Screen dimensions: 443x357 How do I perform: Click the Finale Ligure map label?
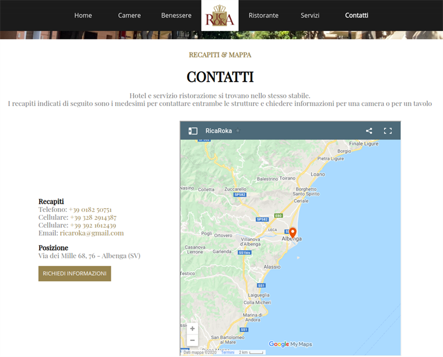click(364, 143)
